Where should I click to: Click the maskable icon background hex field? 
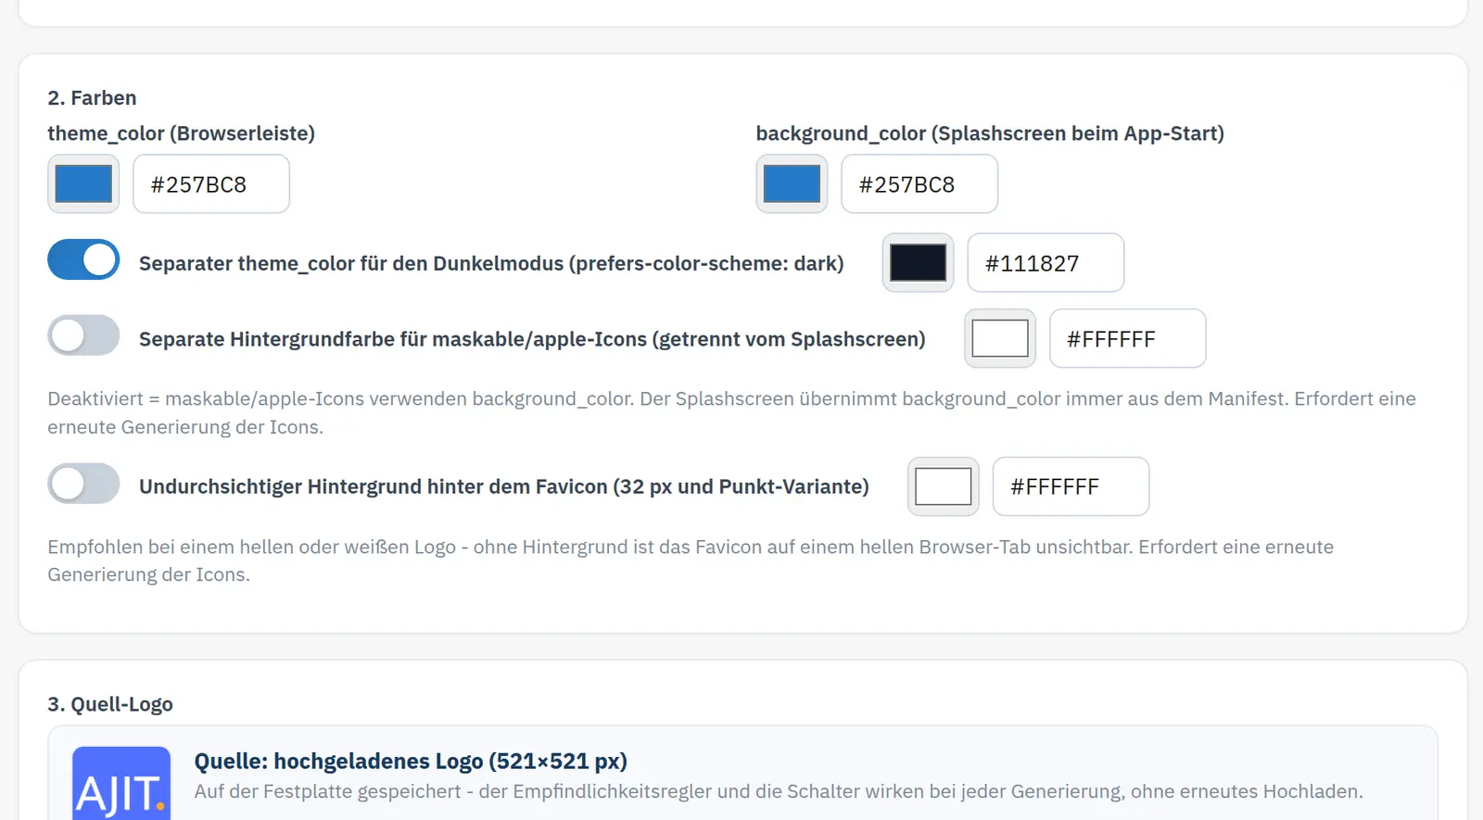click(1128, 339)
